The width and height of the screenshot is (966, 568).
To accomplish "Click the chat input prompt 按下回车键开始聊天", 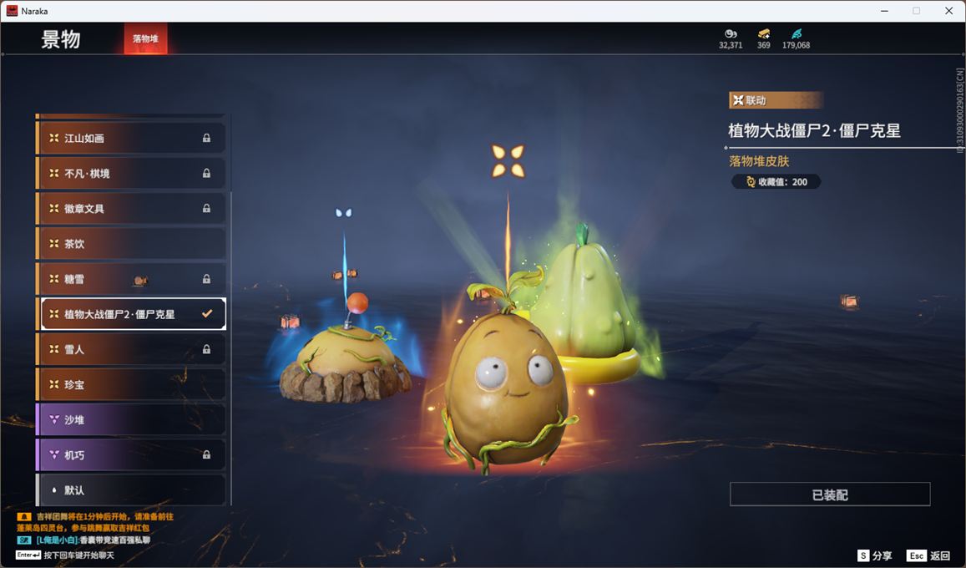I will (78, 555).
